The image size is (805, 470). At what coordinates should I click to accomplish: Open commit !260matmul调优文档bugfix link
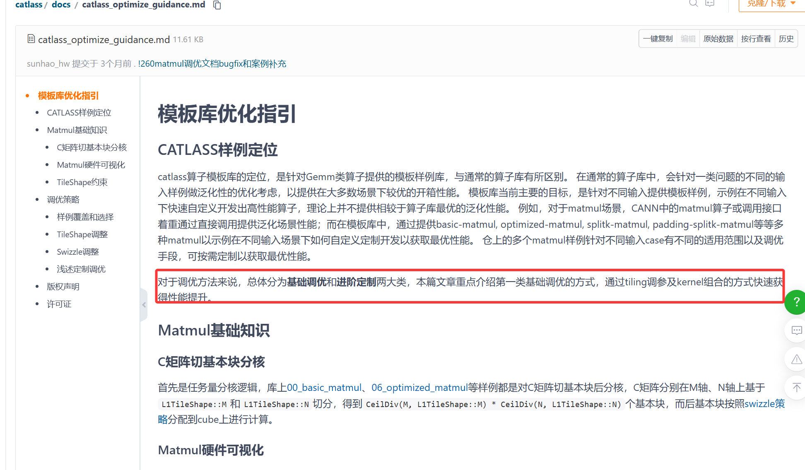(x=212, y=64)
